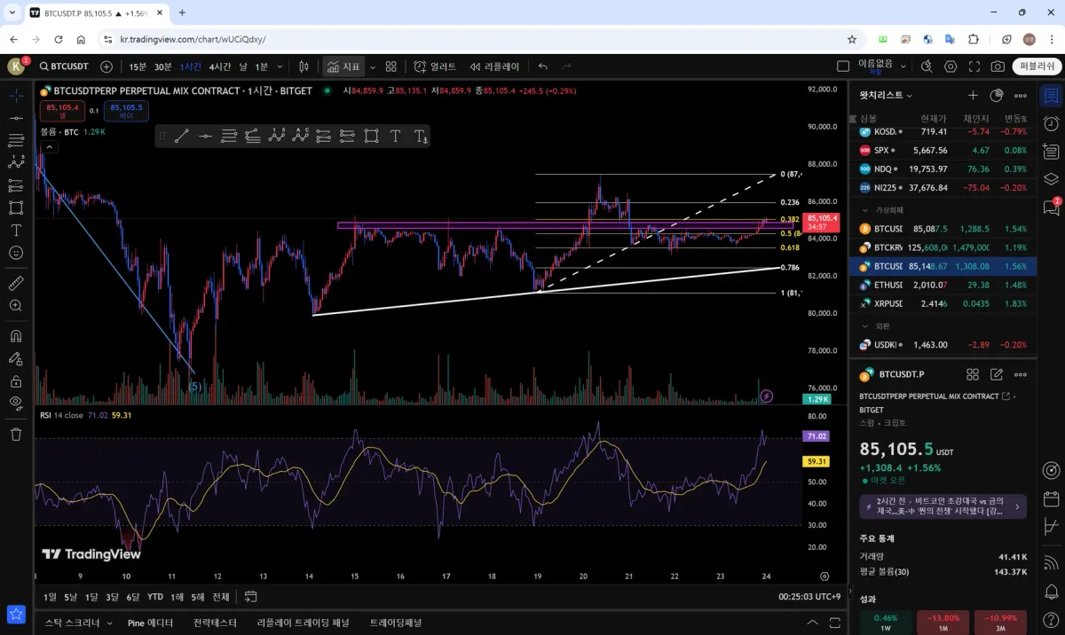This screenshot has height=635, width=1065.
Task: Add a symbol to compare with plus icon
Action: [x=106, y=67]
